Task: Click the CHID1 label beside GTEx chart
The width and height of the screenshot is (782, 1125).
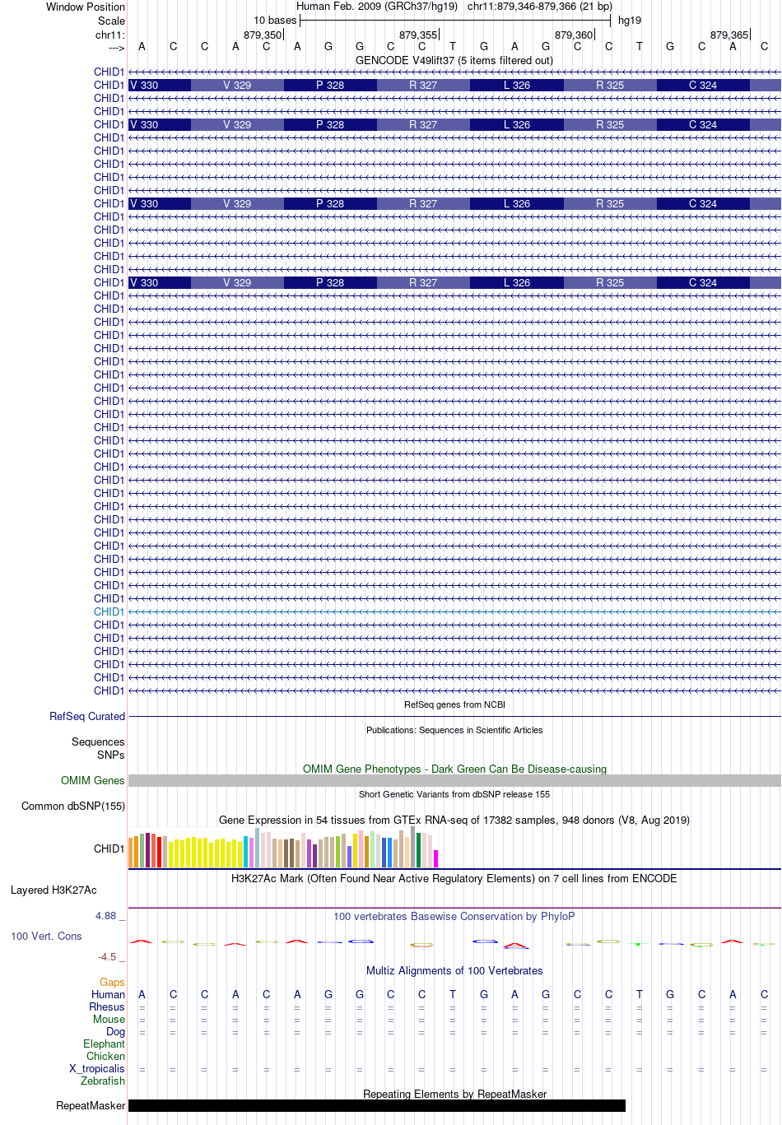Action: 109,849
